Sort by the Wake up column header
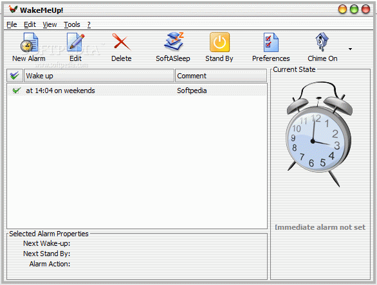The image size is (377, 285). [x=99, y=76]
